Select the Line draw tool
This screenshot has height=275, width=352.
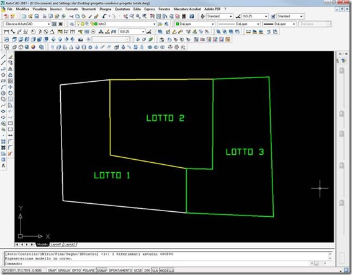point(3,57)
